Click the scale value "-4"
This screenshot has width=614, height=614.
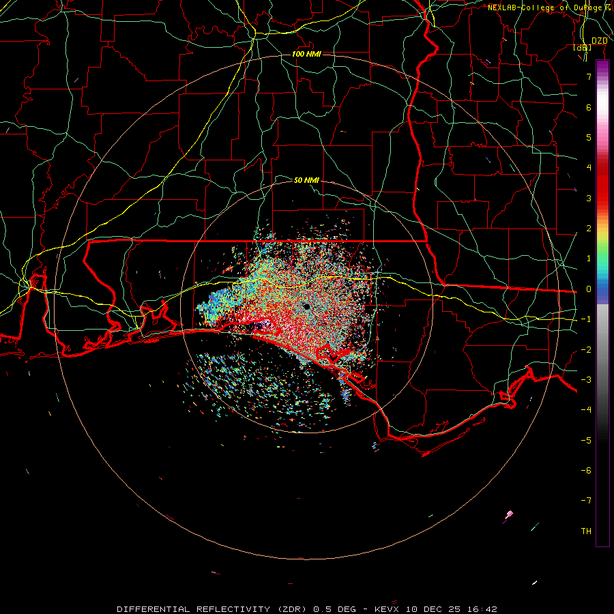(x=586, y=410)
